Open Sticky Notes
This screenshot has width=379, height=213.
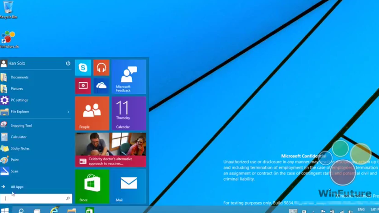point(35,148)
